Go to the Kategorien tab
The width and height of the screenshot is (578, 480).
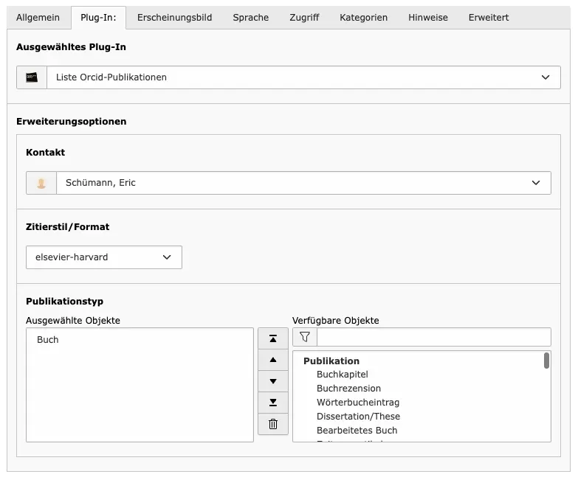363,18
